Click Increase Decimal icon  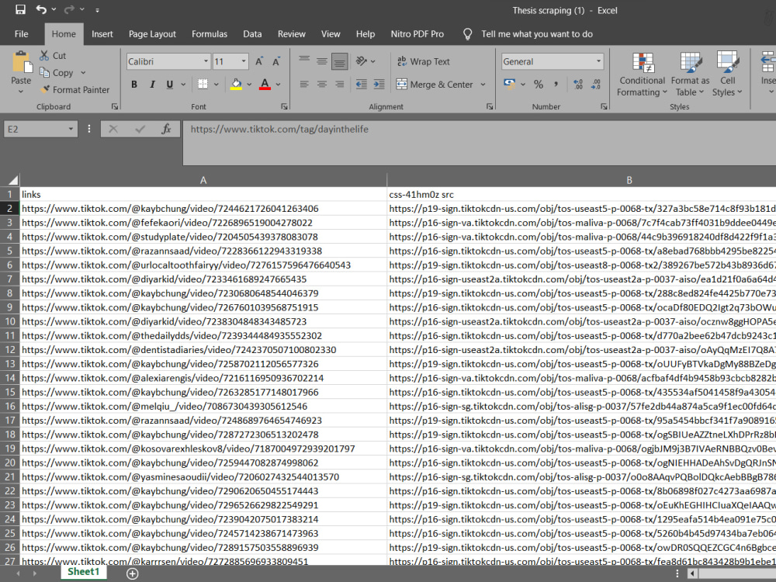click(578, 84)
